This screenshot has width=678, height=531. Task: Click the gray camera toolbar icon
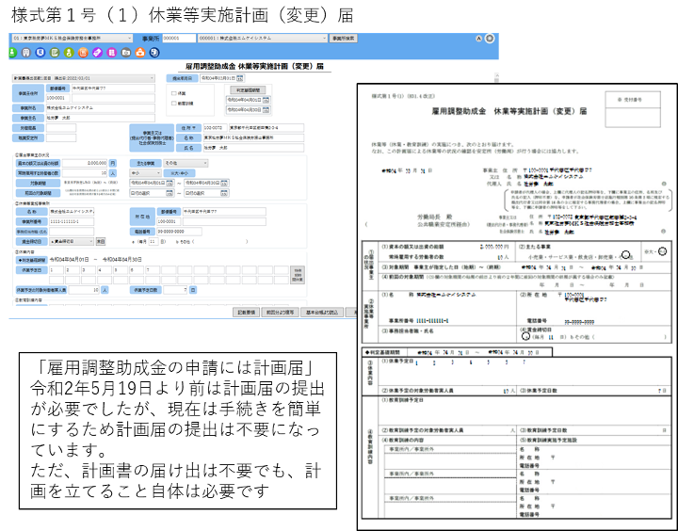pos(126,53)
